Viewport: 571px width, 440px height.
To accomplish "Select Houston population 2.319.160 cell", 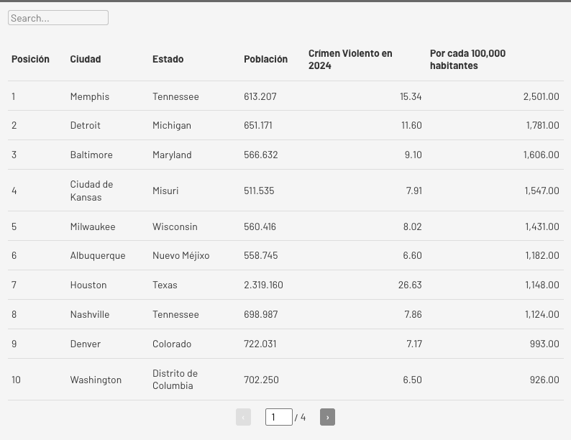I will coord(263,285).
